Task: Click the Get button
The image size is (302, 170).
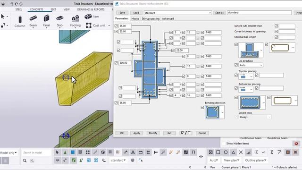Action: tap(169, 133)
